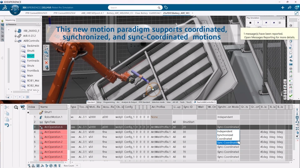Viewport: 300px width, 168px height.
Task: Expand the AIR-0-23.2 tree node
Action: (x=16, y=35)
